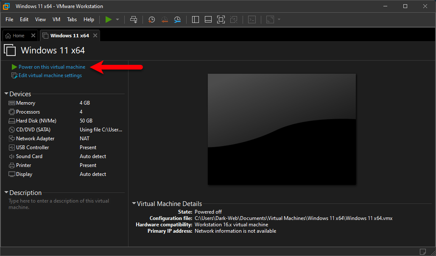Click the Sound Card 'Auto detect' value
The height and width of the screenshot is (256, 436).
(93, 156)
